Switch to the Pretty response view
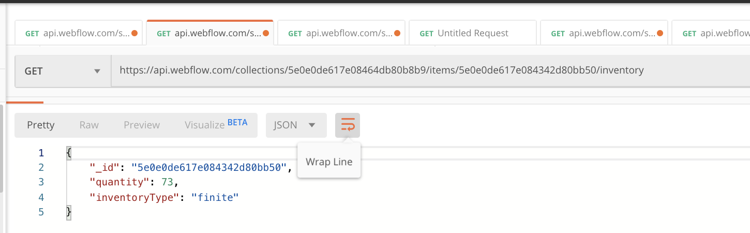The width and height of the screenshot is (750, 233). pos(41,125)
